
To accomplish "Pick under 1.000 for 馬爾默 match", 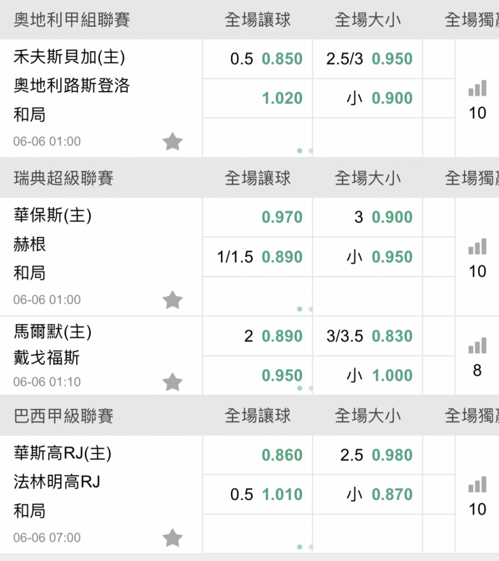I will point(367,375).
